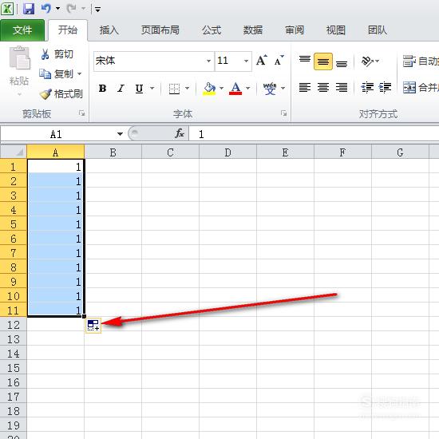Click Copy (复制) button
The image size is (439, 439).
(x=56, y=74)
